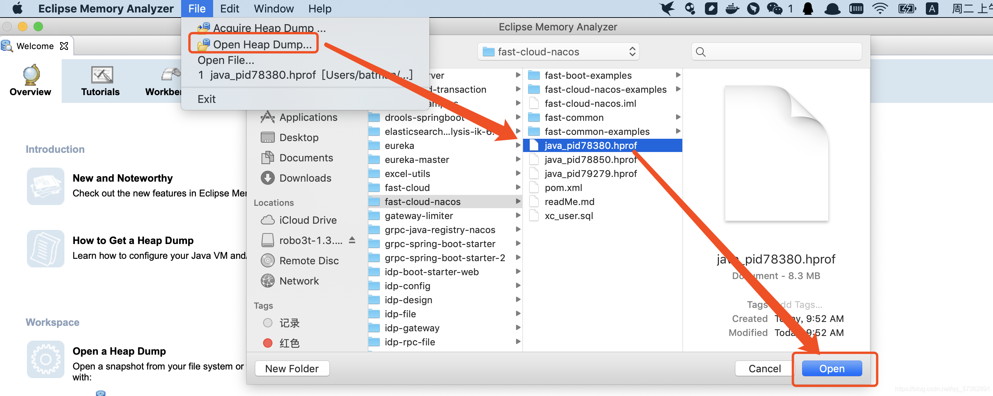The width and height of the screenshot is (993, 396).
Task: Expand the idp-gateway folder arrow
Action: (518, 328)
